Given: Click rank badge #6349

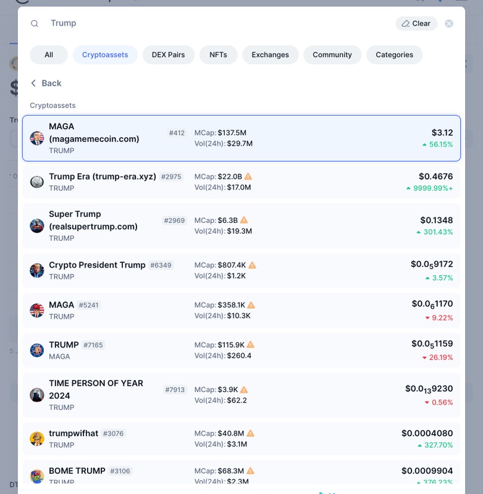Looking at the screenshot, I should point(161,266).
